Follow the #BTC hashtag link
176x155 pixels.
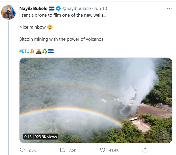24,52
